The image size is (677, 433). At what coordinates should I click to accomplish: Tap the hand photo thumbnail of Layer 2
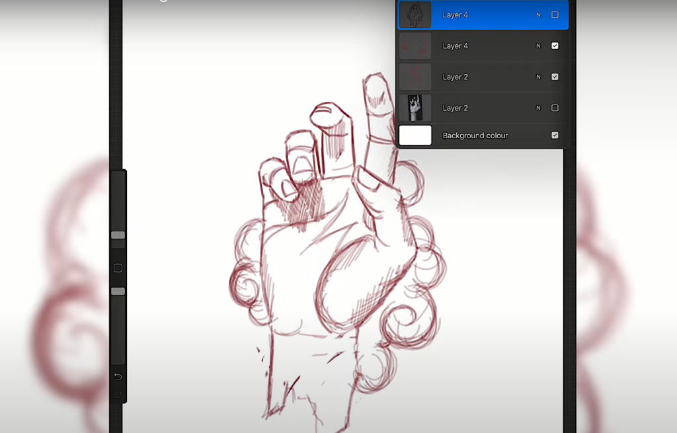(x=415, y=108)
